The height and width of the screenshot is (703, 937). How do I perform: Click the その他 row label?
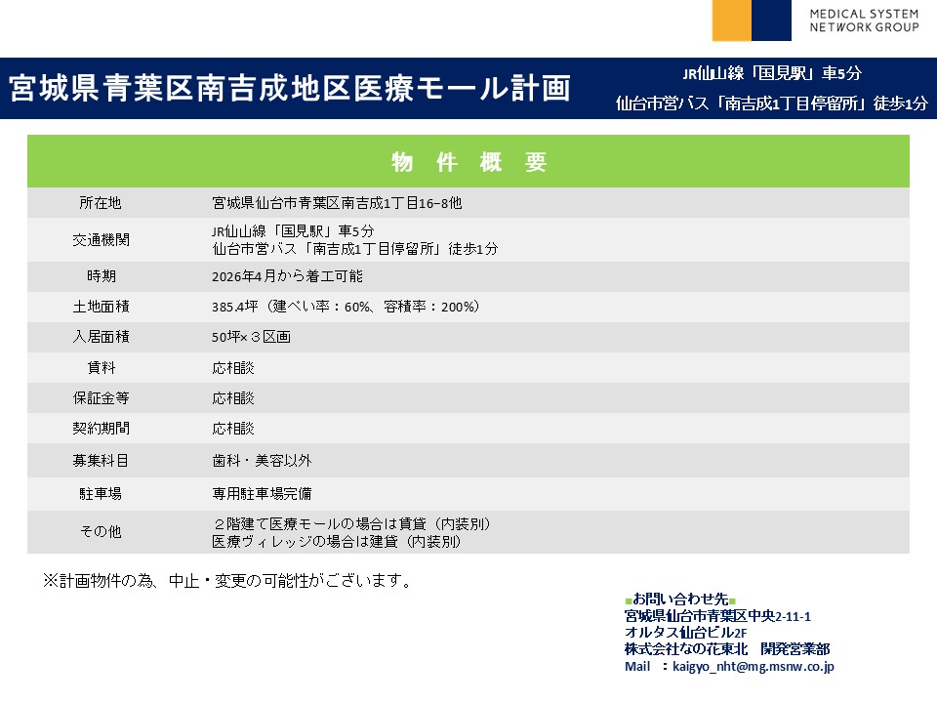tap(101, 532)
